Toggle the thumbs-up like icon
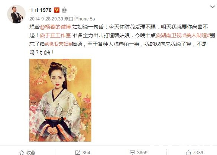 (x=188, y=153)
